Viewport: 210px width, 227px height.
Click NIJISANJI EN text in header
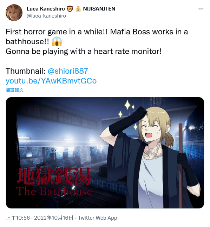pos(99,9)
